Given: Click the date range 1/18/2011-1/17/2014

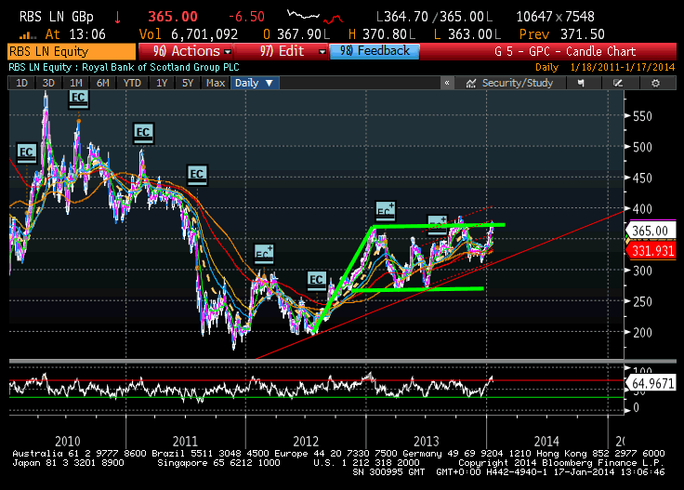Looking at the screenshot, I should pyautogui.click(x=622, y=68).
